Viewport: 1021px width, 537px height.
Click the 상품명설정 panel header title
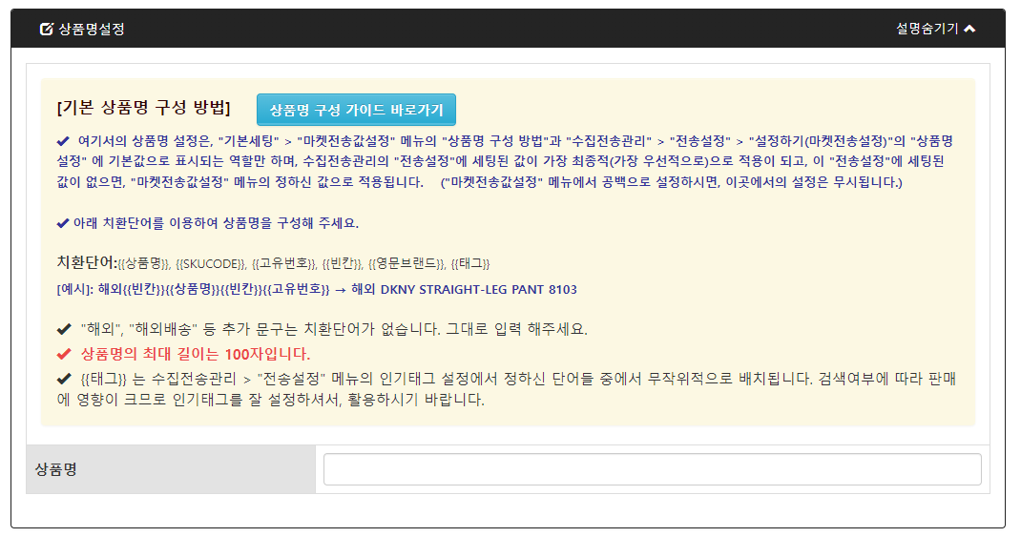point(92,29)
